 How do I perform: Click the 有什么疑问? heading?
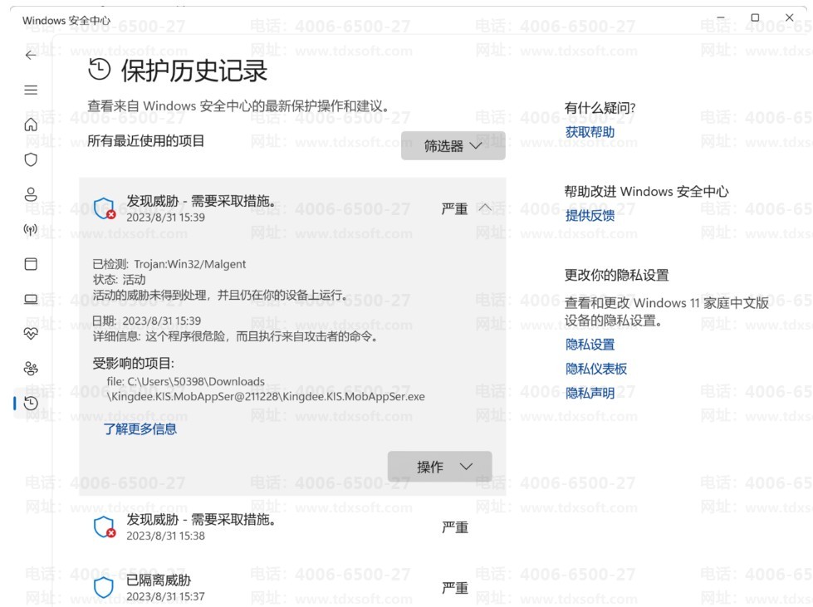[600, 108]
